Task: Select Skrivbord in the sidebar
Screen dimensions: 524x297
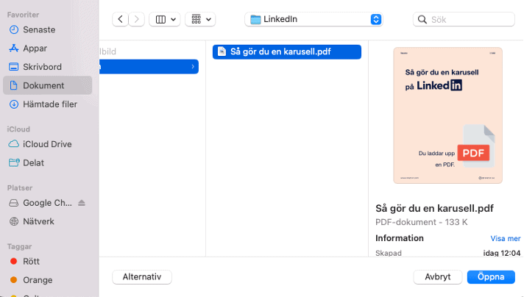Action: (47, 67)
